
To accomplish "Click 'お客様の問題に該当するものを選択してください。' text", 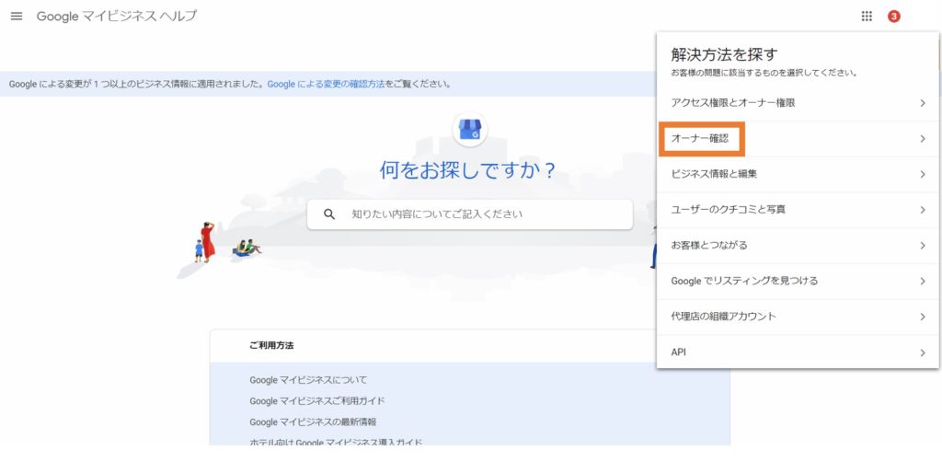I will (764, 74).
